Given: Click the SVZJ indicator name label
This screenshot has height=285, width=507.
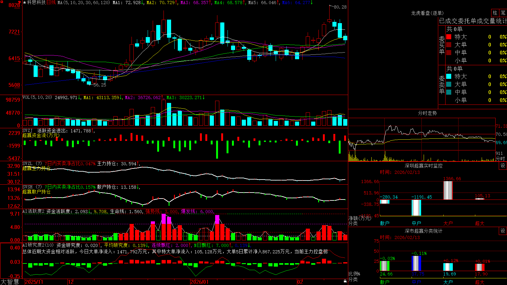Looking at the screenshot, I should 28,131.
